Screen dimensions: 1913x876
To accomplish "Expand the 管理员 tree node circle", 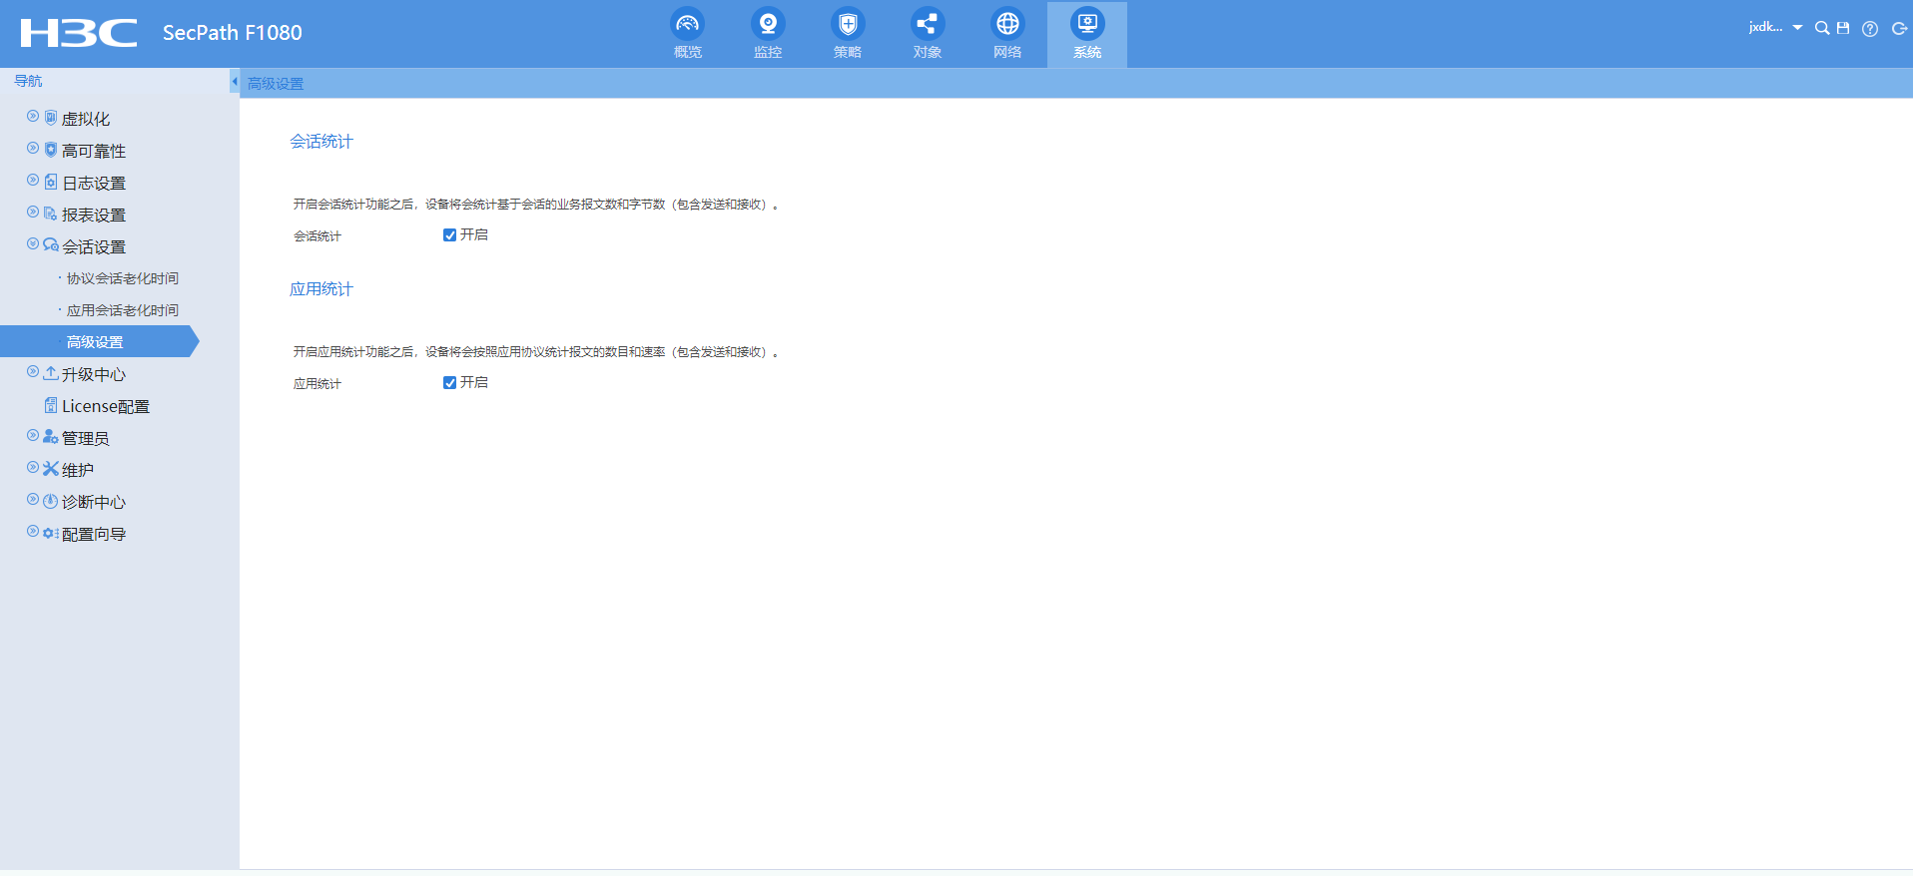I will click(33, 436).
